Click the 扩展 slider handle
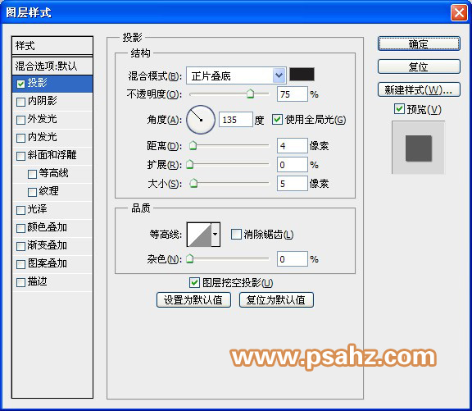This screenshot has width=472, height=411. click(190, 165)
